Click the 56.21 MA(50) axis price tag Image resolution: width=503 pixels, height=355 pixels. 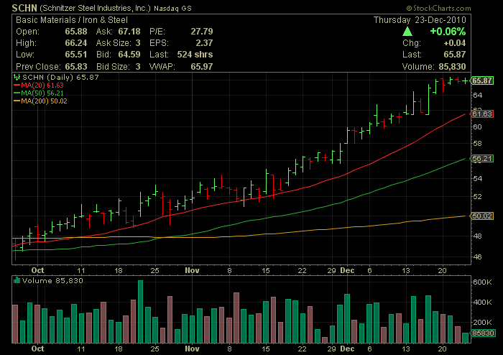click(x=482, y=158)
